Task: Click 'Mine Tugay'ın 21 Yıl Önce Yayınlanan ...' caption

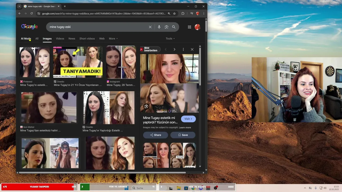Action: pyautogui.click(x=78, y=85)
